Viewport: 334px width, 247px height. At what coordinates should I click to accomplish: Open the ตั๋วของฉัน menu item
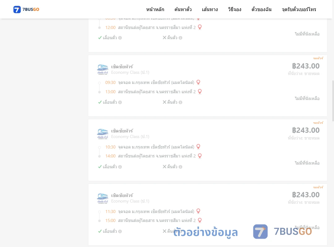(261, 9)
